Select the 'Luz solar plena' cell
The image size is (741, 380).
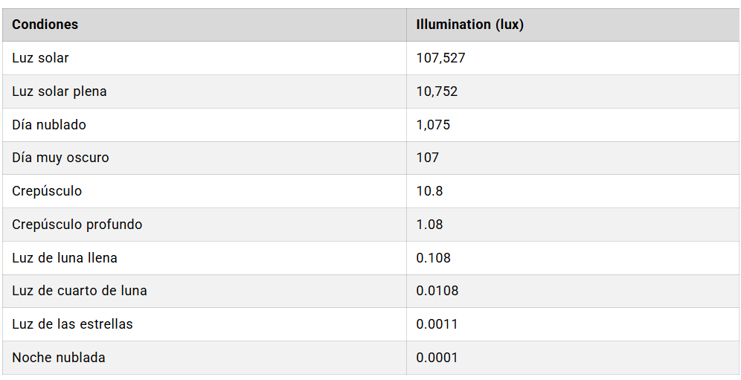(60, 91)
